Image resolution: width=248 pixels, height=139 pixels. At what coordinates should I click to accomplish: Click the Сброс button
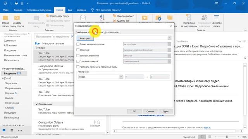click(166, 111)
